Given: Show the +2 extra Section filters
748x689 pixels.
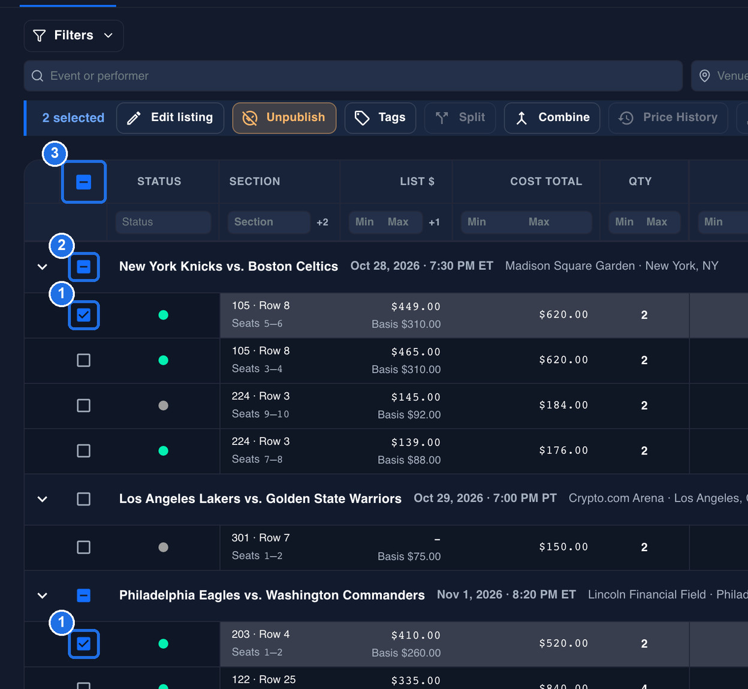Looking at the screenshot, I should 322,222.
